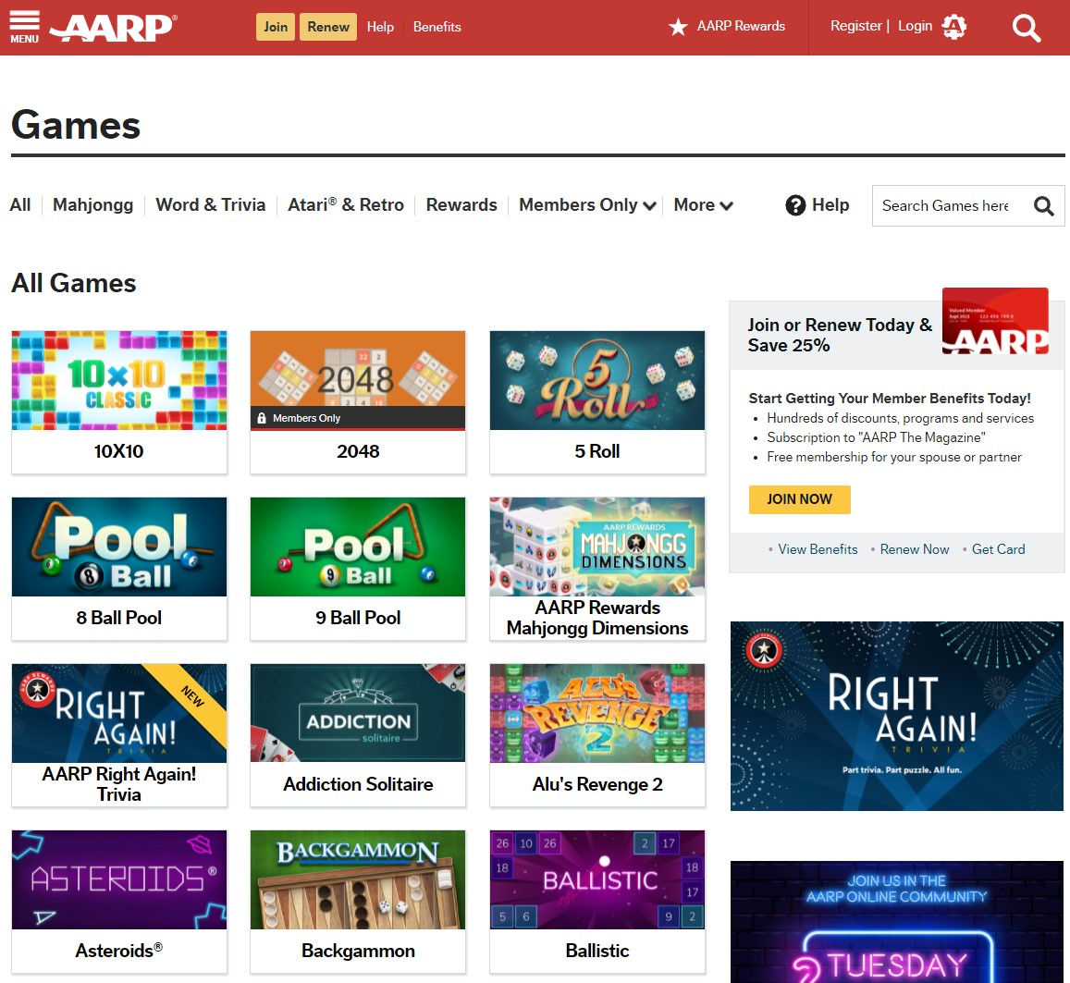Image resolution: width=1070 pixels, height=983 pixels.
Task: Select the Rewards category tab
Action: (x=461, y=205)
